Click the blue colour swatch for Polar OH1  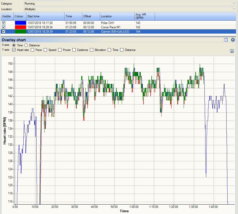[21, 23]
